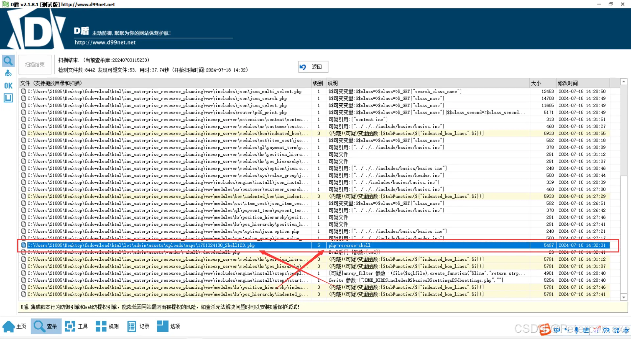The image size is (631, 339).
Task: Select the timestamp 2024-07-18 14:30:55
Action: (x=582, y=133)
